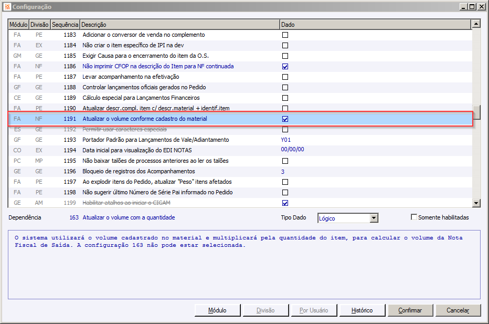Toggle 1192 Permitir usar caracteres especiais checkbox

point(285,130)
